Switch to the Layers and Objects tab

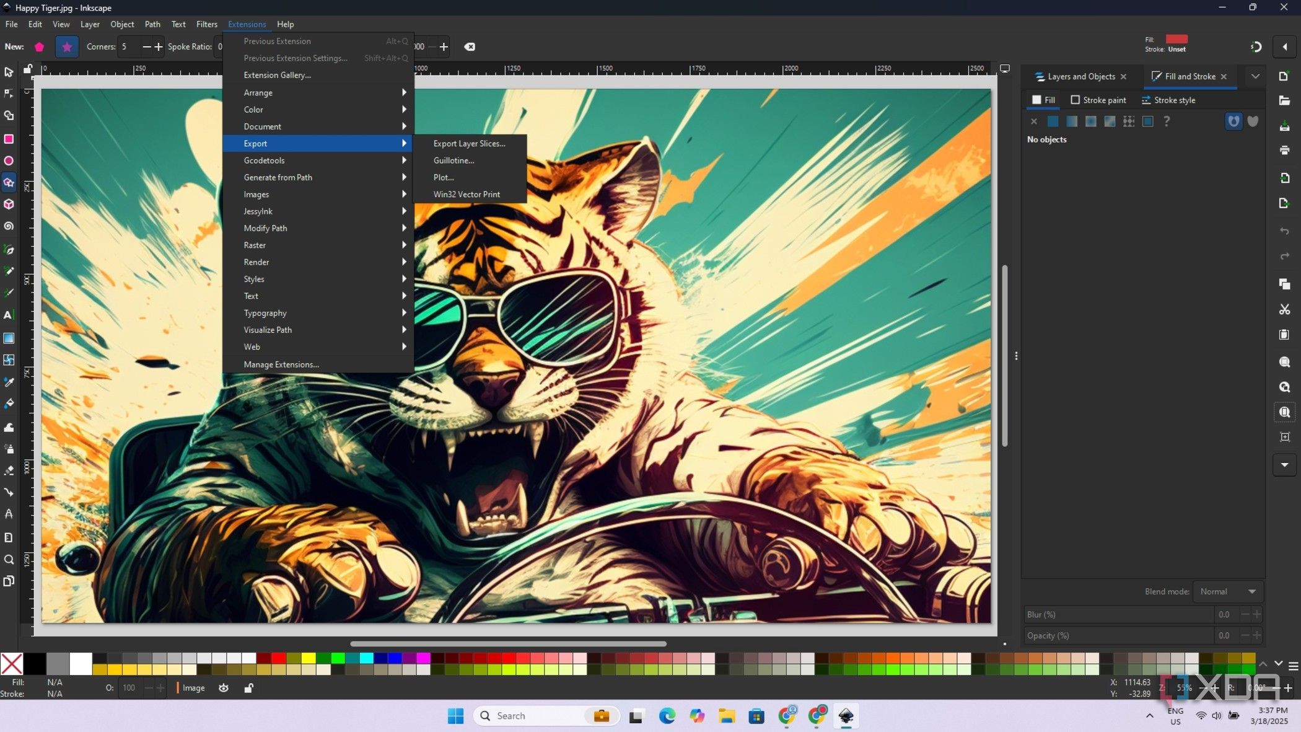click(1081, 76)
